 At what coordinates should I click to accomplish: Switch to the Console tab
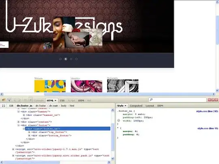tap(39, 100)
